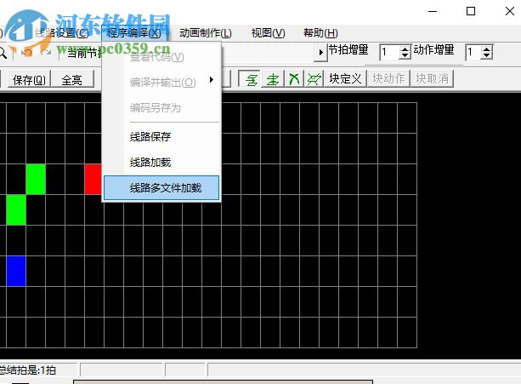Open the 视图(V) menu
This screenshot has width=521, height=384.
(268, 33)
